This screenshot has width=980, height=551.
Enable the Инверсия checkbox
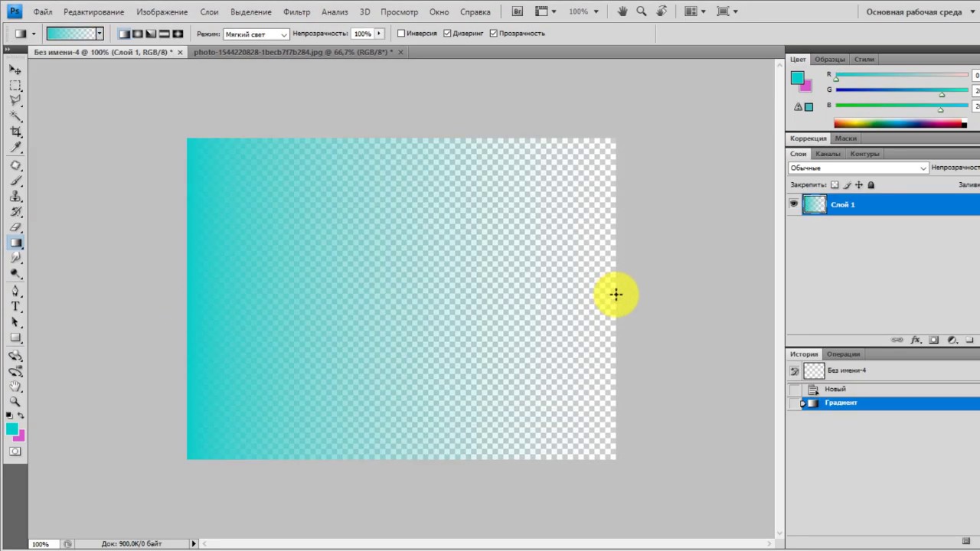pos(401,34)
